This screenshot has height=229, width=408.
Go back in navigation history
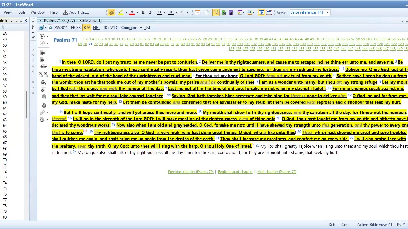pyautogui.click(x=42, y=37)
